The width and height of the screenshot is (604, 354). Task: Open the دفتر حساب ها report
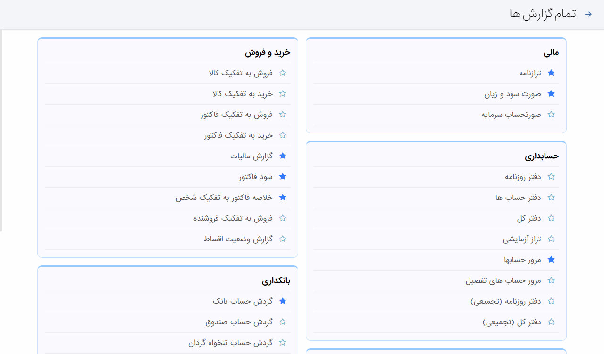tap(518, 198)
